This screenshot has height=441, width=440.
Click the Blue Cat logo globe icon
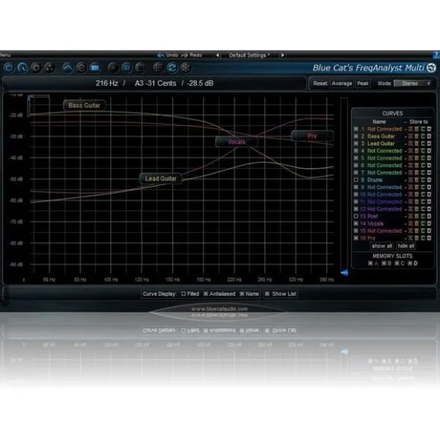coord(431,68)
